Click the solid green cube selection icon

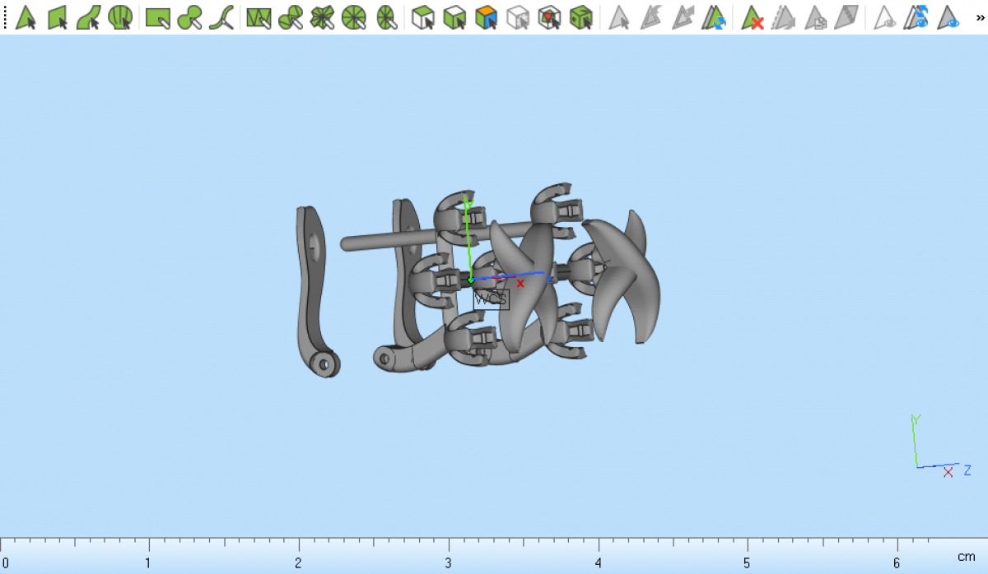point(581,17)
